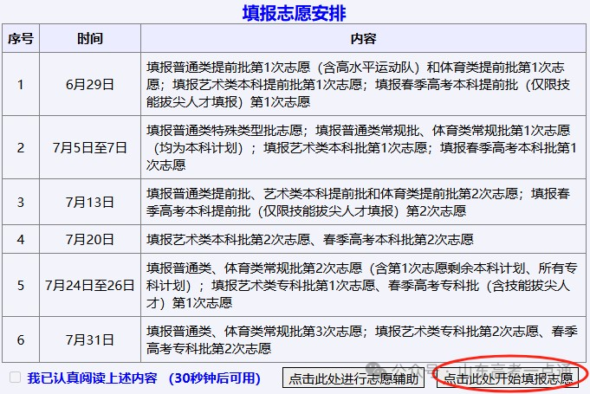Click the 填报志愿安排 page title
This screenshot has height=394, width=590.
(295, 13)
